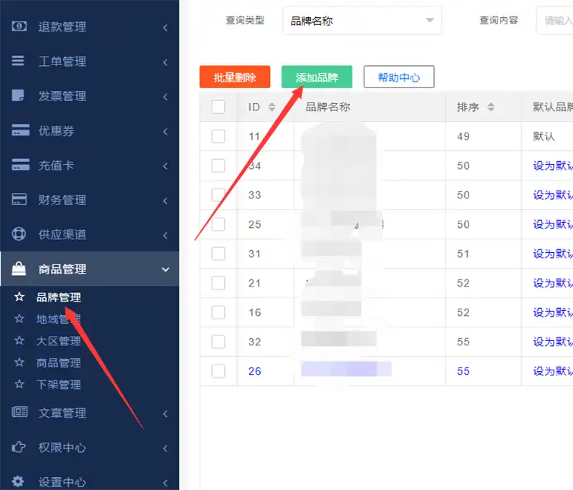Sort table by ID column arrows
Screen dimensions: 573x490
pyautogui.click(x=271, y=107)
